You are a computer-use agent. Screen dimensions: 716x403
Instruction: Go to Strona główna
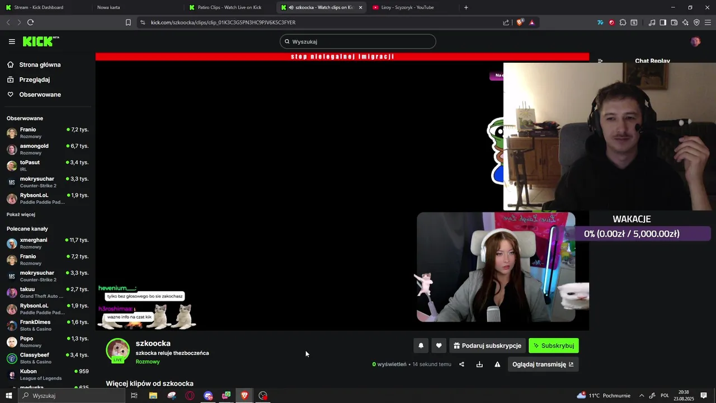pos(40,65)
